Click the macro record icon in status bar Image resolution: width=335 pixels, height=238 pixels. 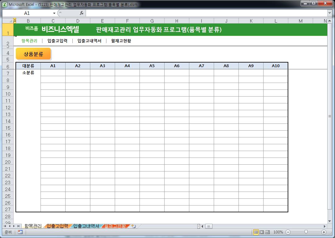[x=20, y=232]
